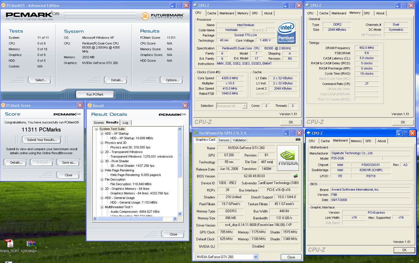Click the Result tree vertical scrollbar up arrow
Viewport: 419px width, 263px height.
(x=180, y=129)
